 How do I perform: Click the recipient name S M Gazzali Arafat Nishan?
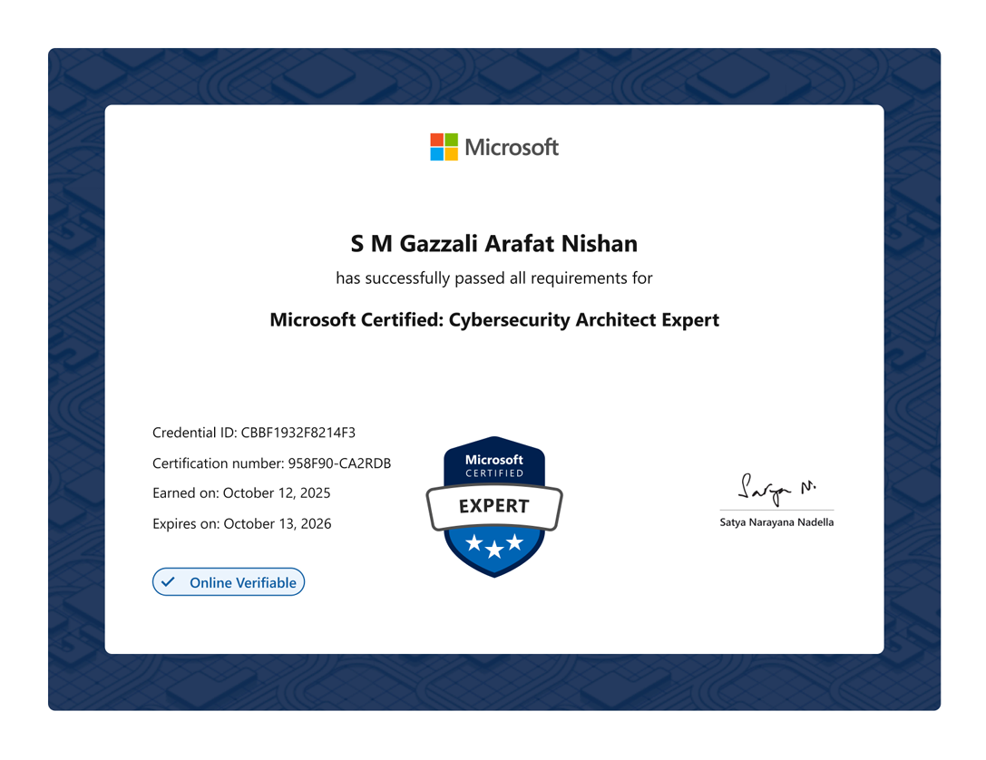point(493,243)
